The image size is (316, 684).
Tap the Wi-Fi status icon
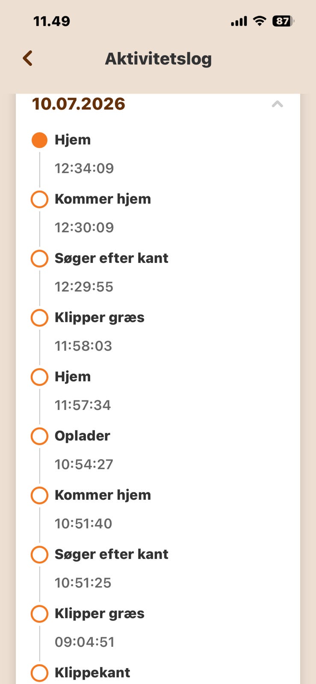260,21
